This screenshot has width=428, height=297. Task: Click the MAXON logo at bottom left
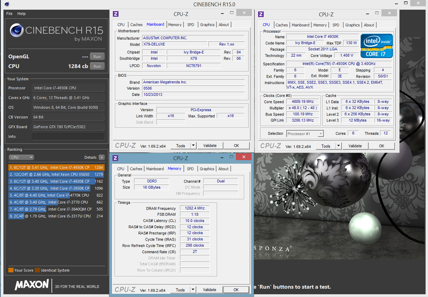(x=32, y=285)
